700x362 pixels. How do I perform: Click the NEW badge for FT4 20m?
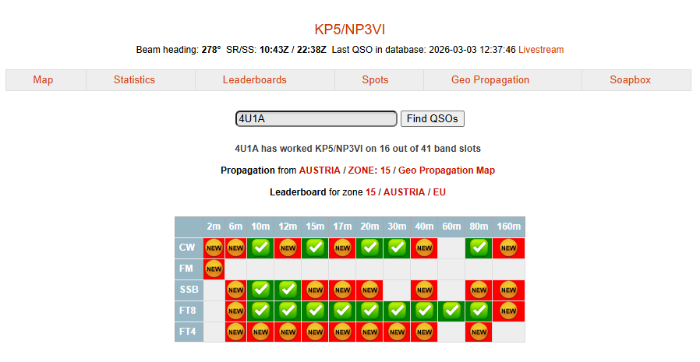coord(369,332)
